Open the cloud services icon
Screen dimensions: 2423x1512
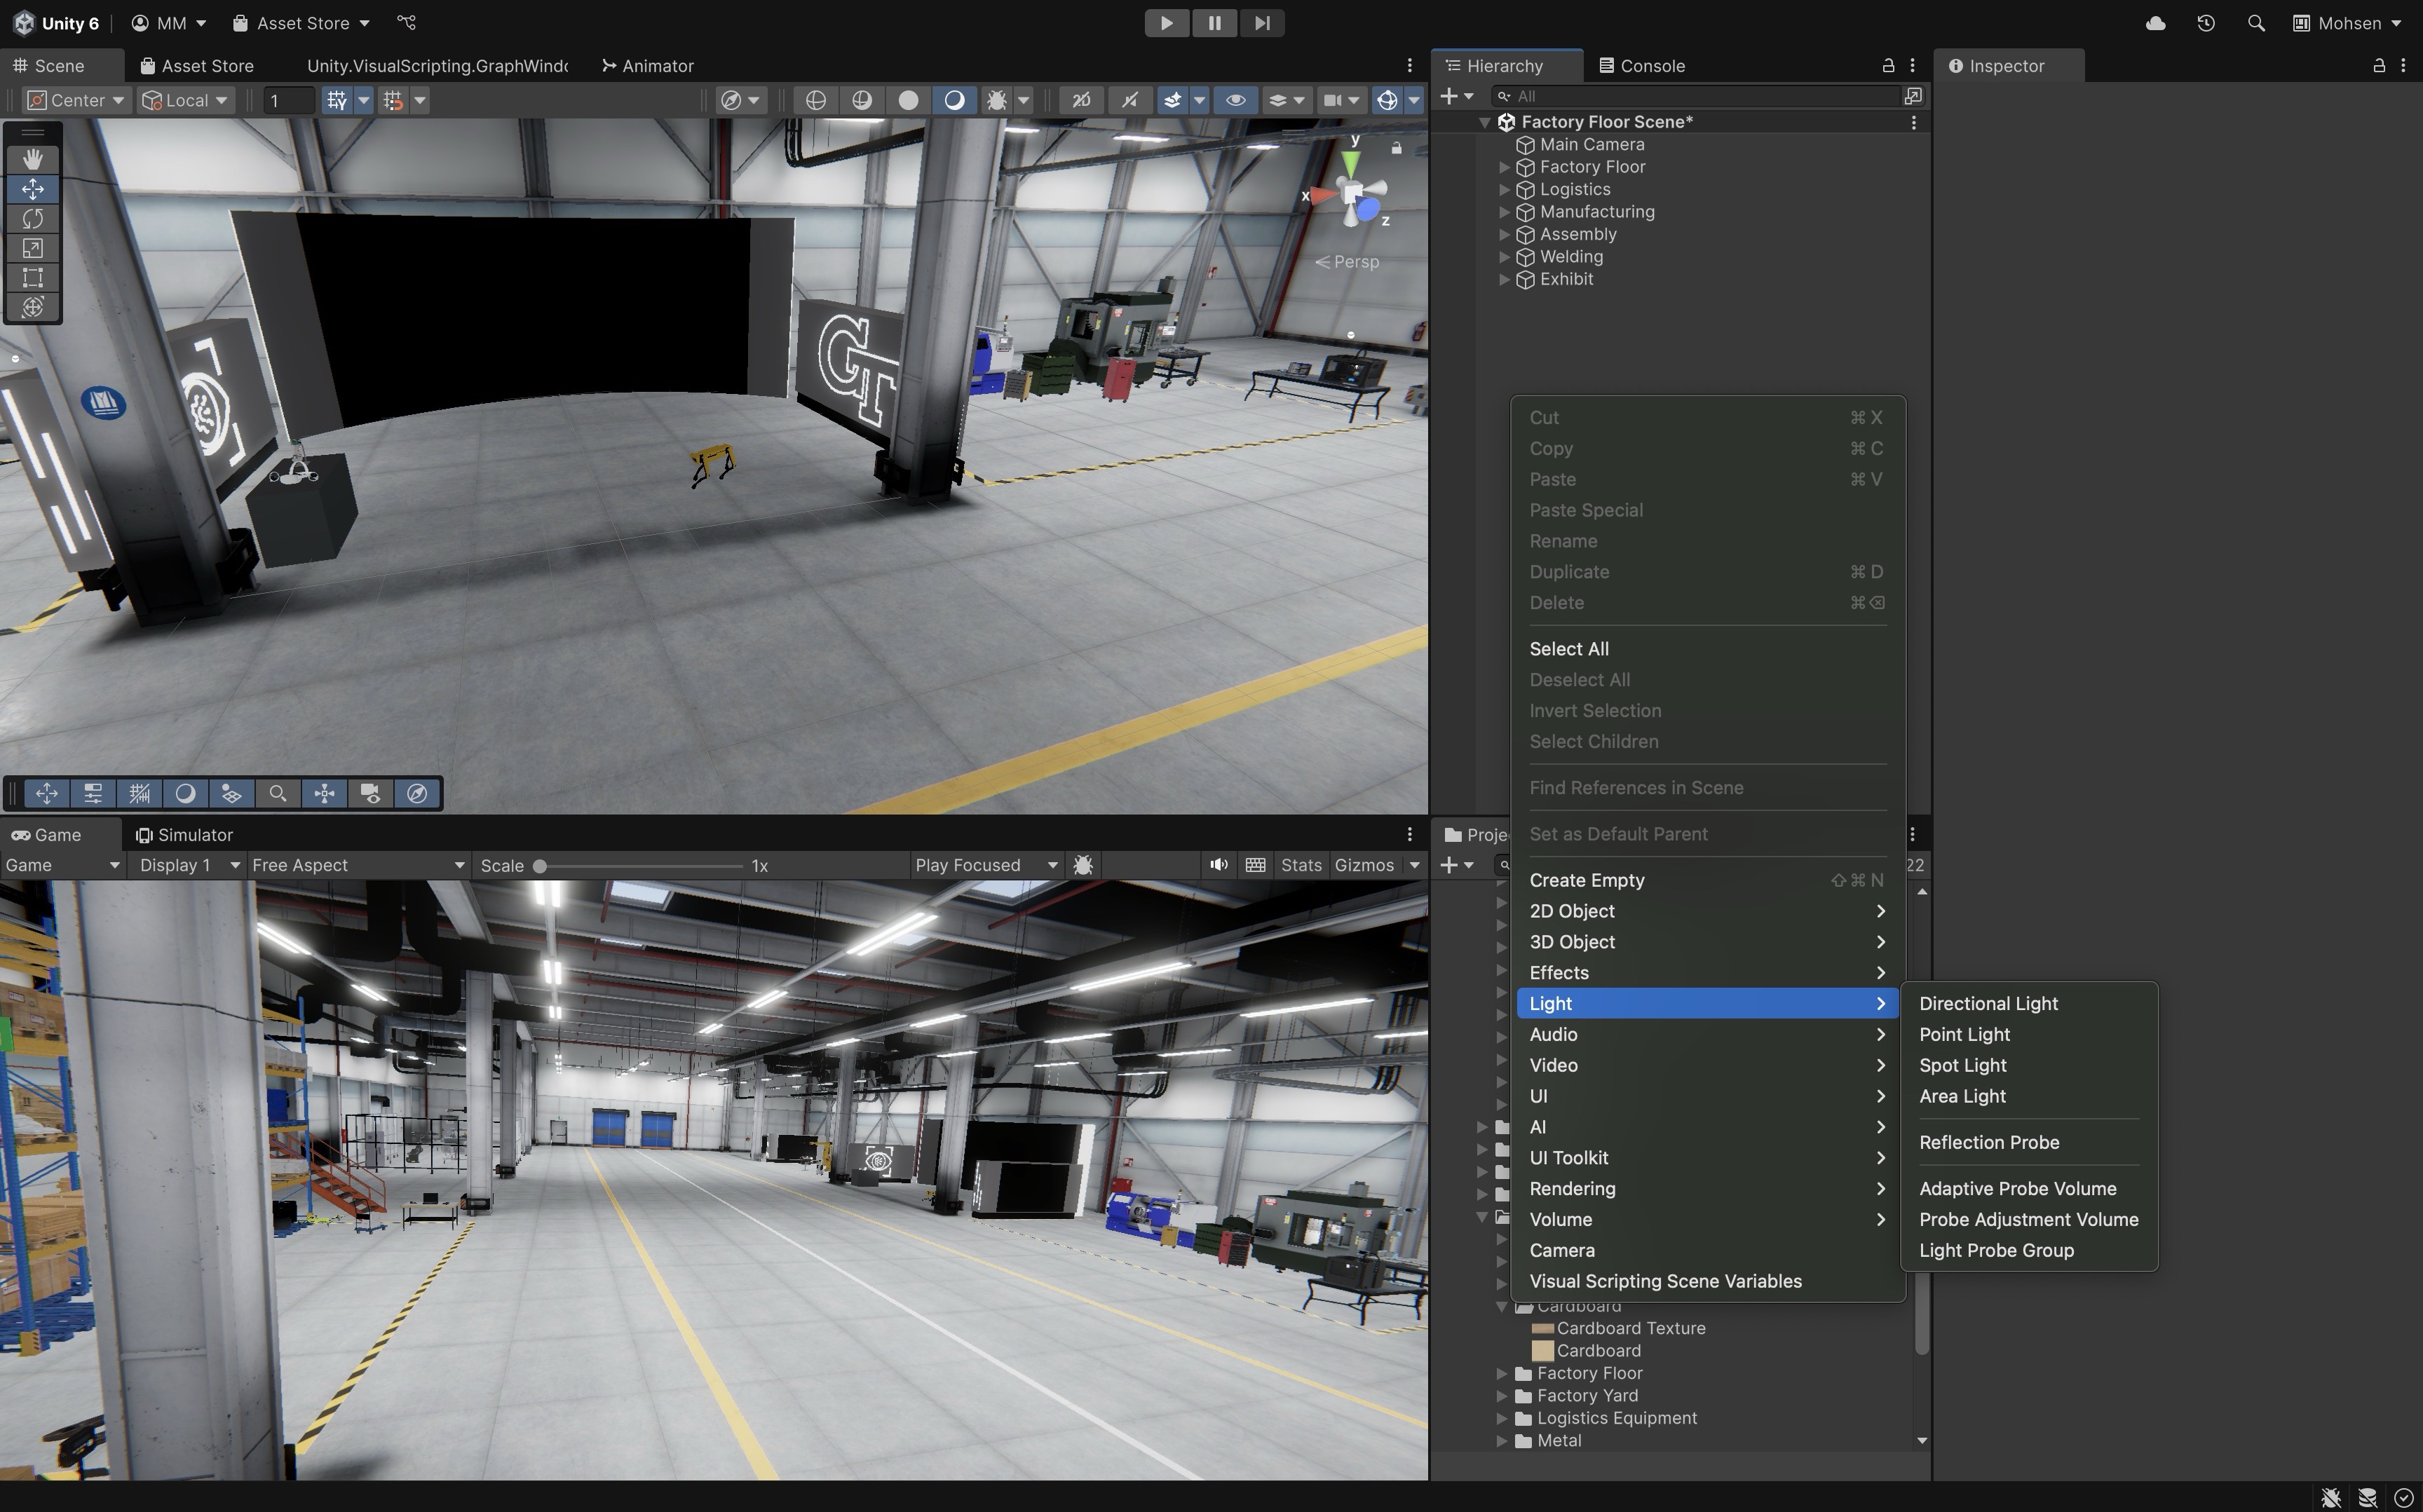tap(2155, 23)
